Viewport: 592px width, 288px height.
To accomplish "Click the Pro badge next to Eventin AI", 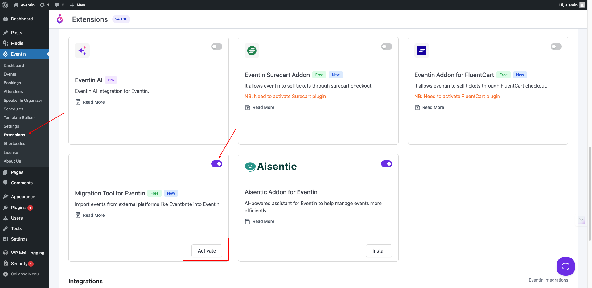I will 111,80.
